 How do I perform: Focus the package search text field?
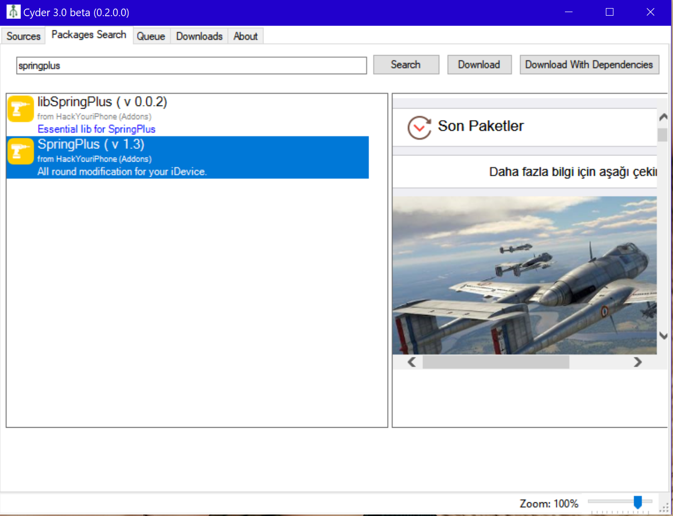[x=191, y=66]
